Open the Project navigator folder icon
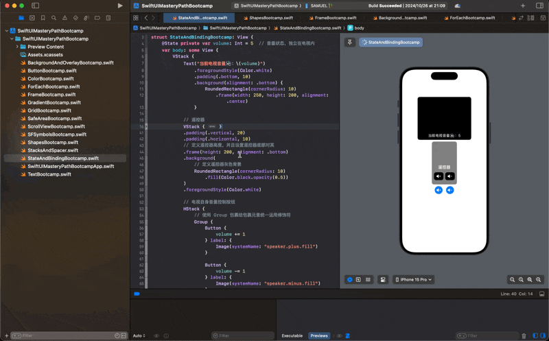549x341 pixels. (21, 18)
